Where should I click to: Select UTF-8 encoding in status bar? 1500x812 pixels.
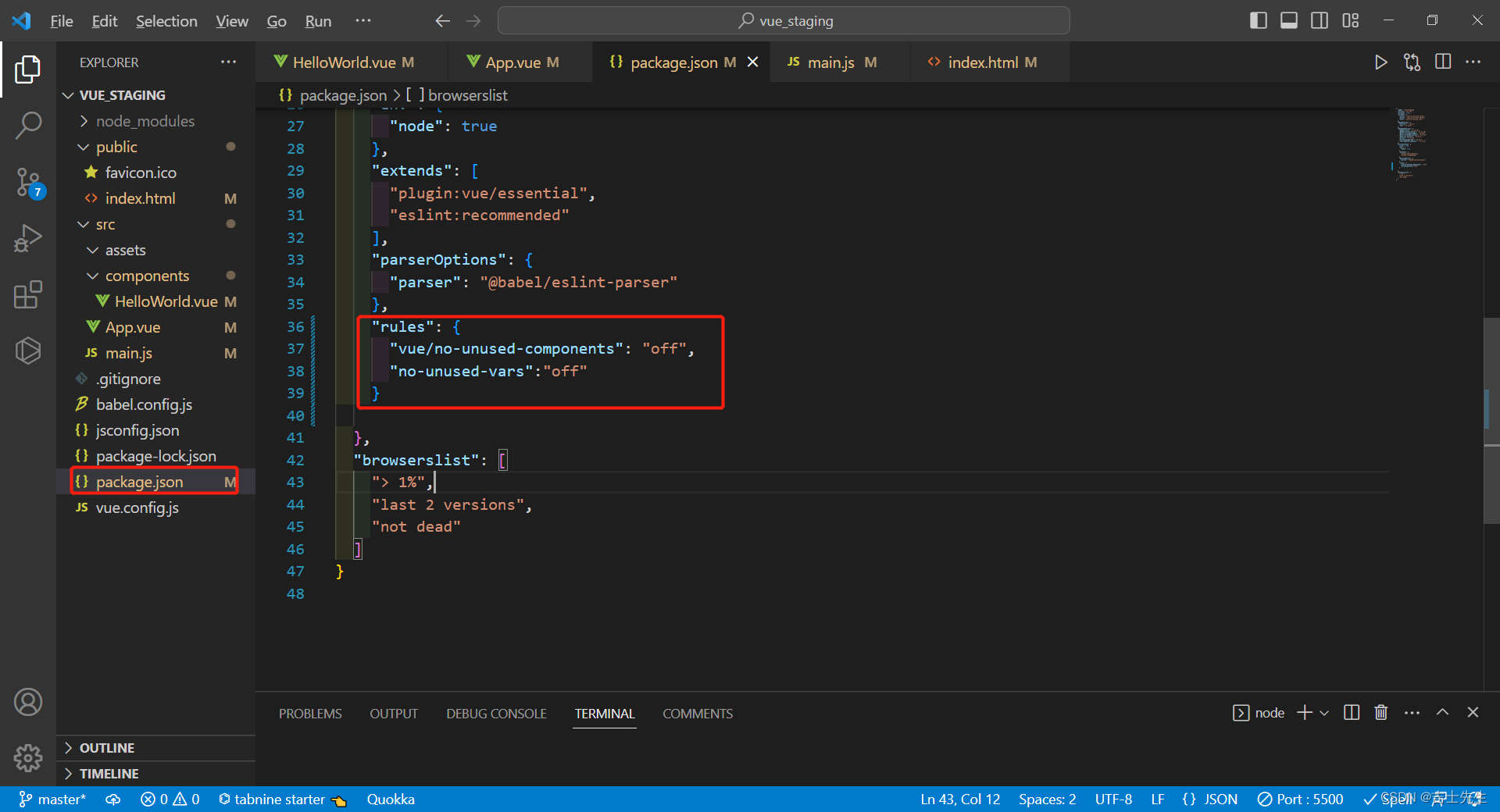tap(1113, 800)
